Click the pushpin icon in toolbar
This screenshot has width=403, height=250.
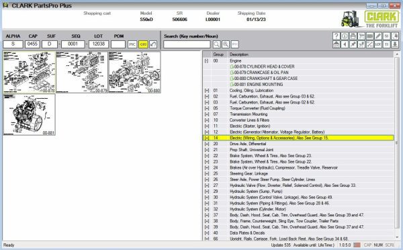click(x=353, y=44)
